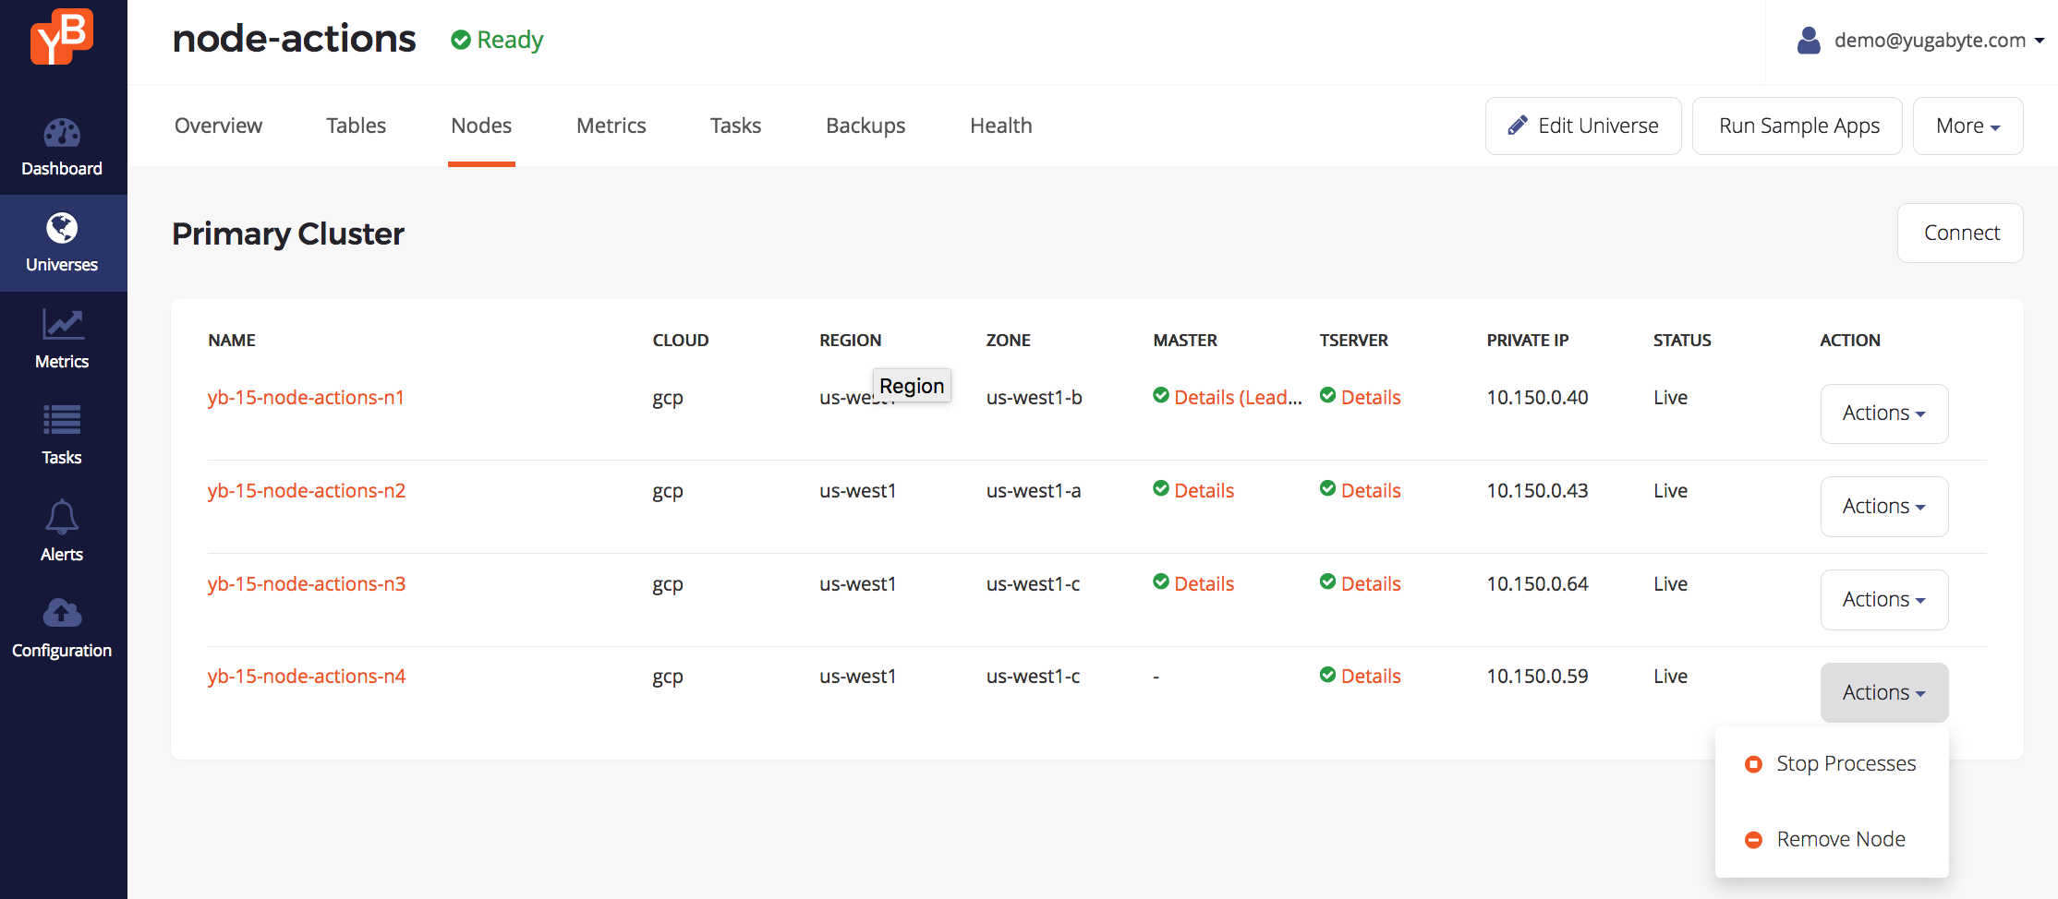Click the Run Sample Apps button
The image size is (2058, 899).
pyautogui.click(x=1798, y=126)
